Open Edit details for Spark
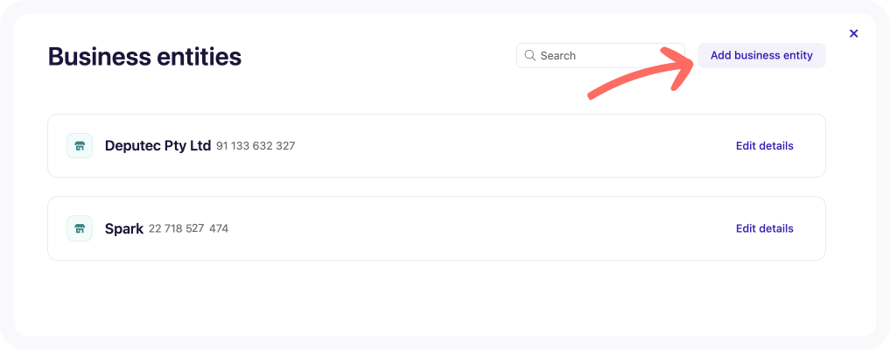 coord(765,228)
